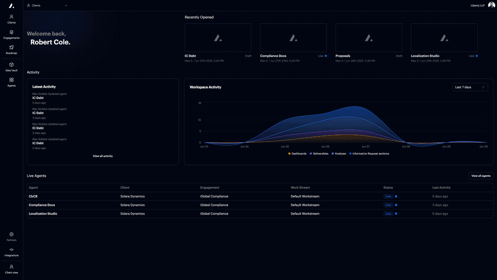Toggle the Deliverables legend series
Viewport: 497px width, 280px height.
[x=319, y=153]
